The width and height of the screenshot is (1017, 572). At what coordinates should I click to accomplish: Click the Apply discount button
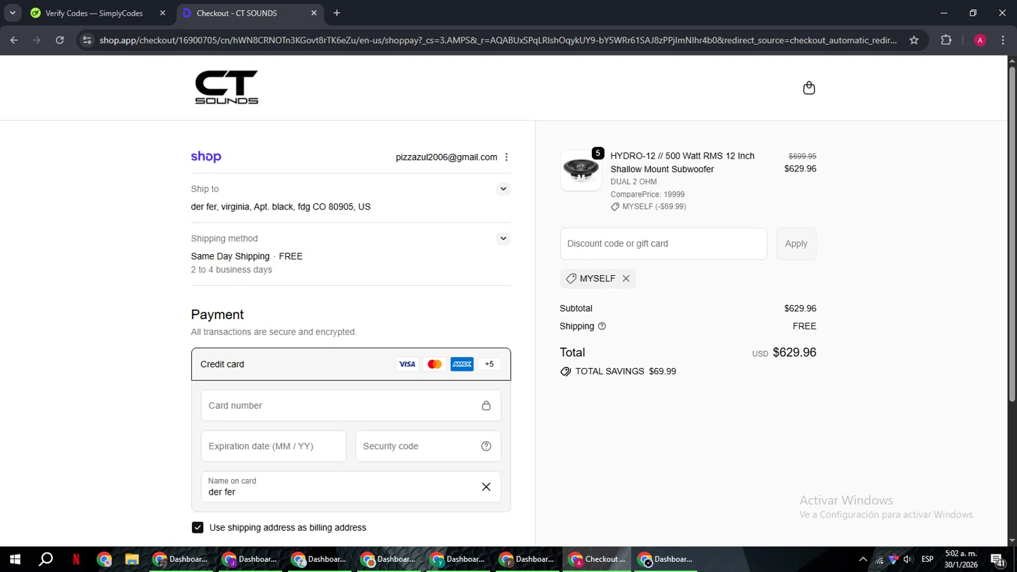(796, 243)
